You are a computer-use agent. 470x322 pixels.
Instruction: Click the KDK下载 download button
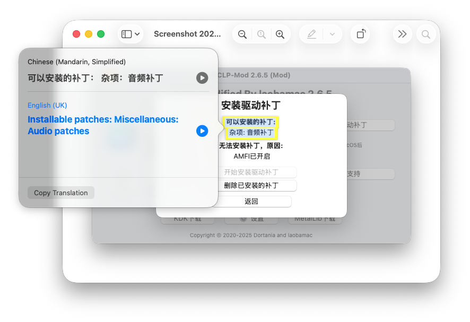coord(188,219)
